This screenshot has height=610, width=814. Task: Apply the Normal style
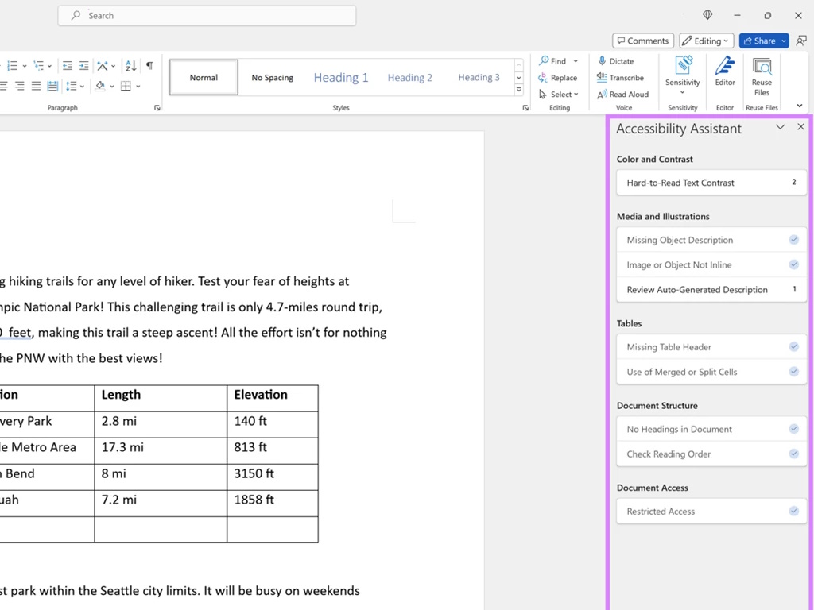[x=203, y=77]
